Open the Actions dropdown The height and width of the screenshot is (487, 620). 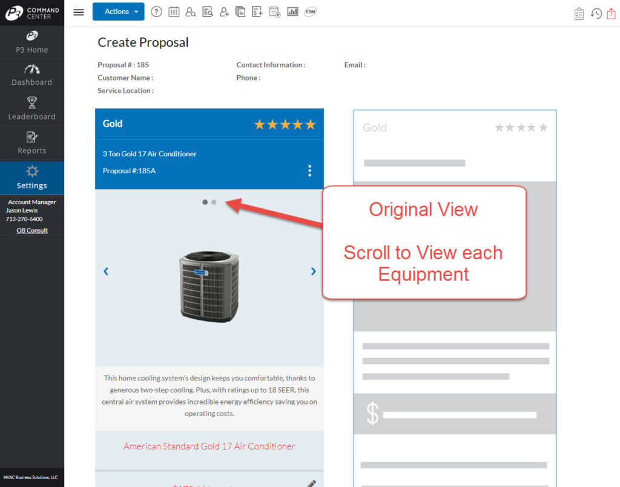118,12
